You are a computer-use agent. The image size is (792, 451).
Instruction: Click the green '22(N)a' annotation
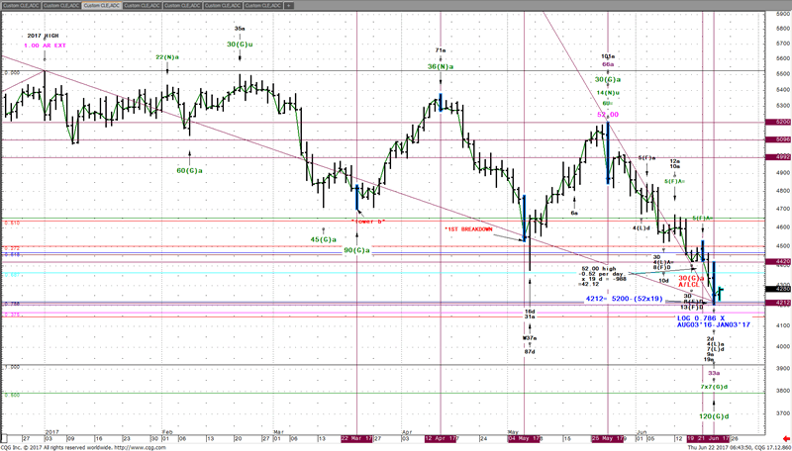(167, 57)
